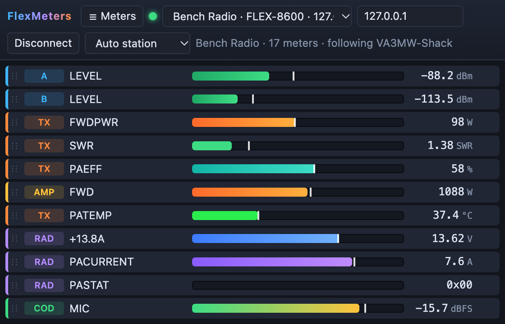Click the RAD badge next to PACURRENT

44,261
